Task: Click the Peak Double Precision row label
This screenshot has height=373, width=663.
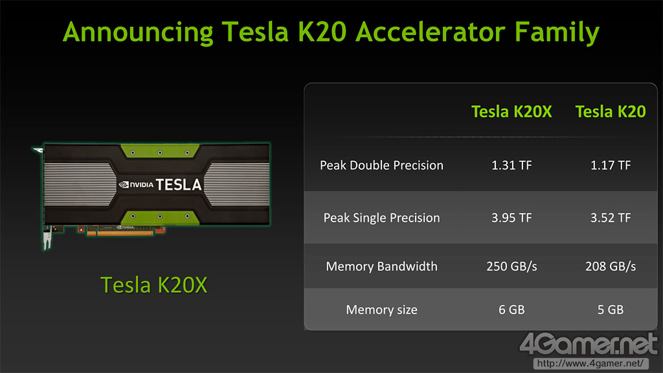Action: pyautogui.click(x=381, y=165)
